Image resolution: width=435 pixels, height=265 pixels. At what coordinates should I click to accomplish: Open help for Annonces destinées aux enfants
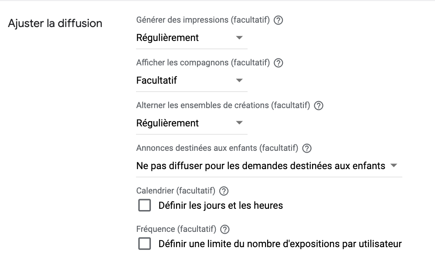coord(307,149)
